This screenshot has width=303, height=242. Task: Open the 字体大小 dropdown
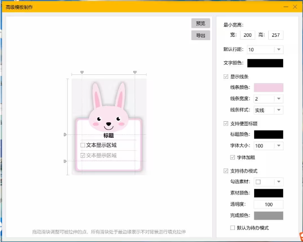[x=278, y=145]
